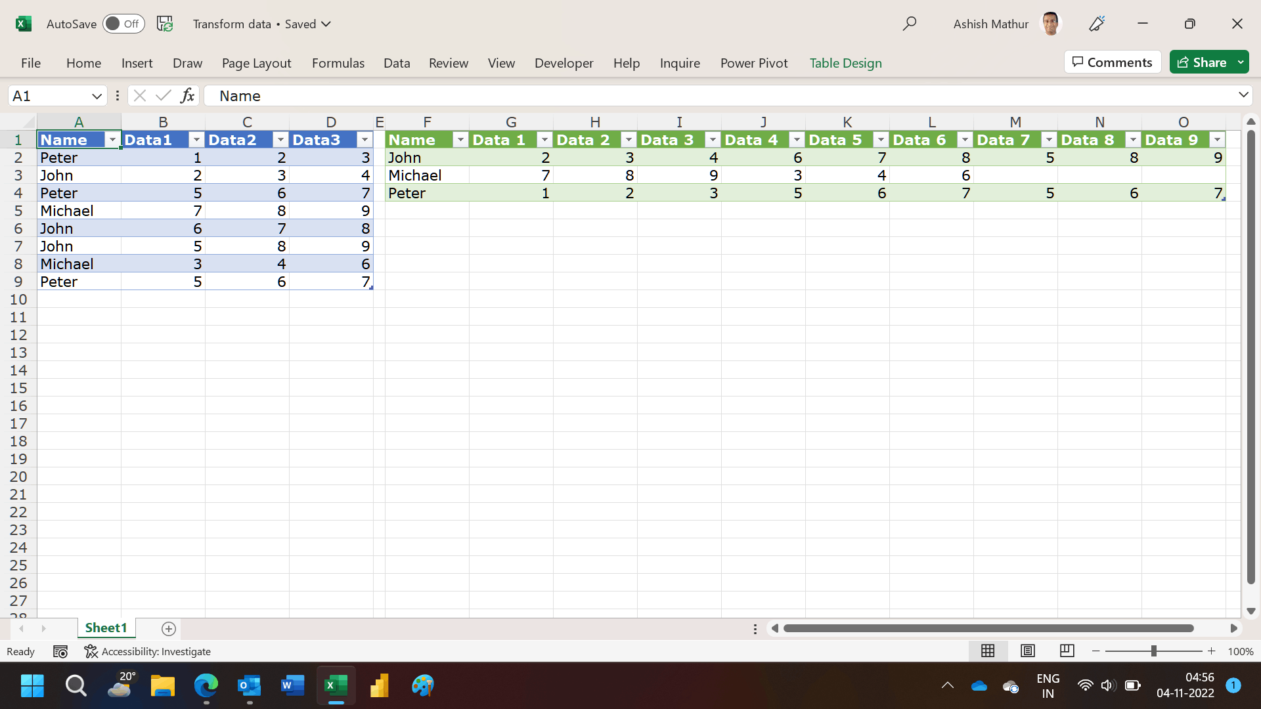Open Microsoft Edge from the taskbar
Viewport: 1261px width, 709px height.
206,686
